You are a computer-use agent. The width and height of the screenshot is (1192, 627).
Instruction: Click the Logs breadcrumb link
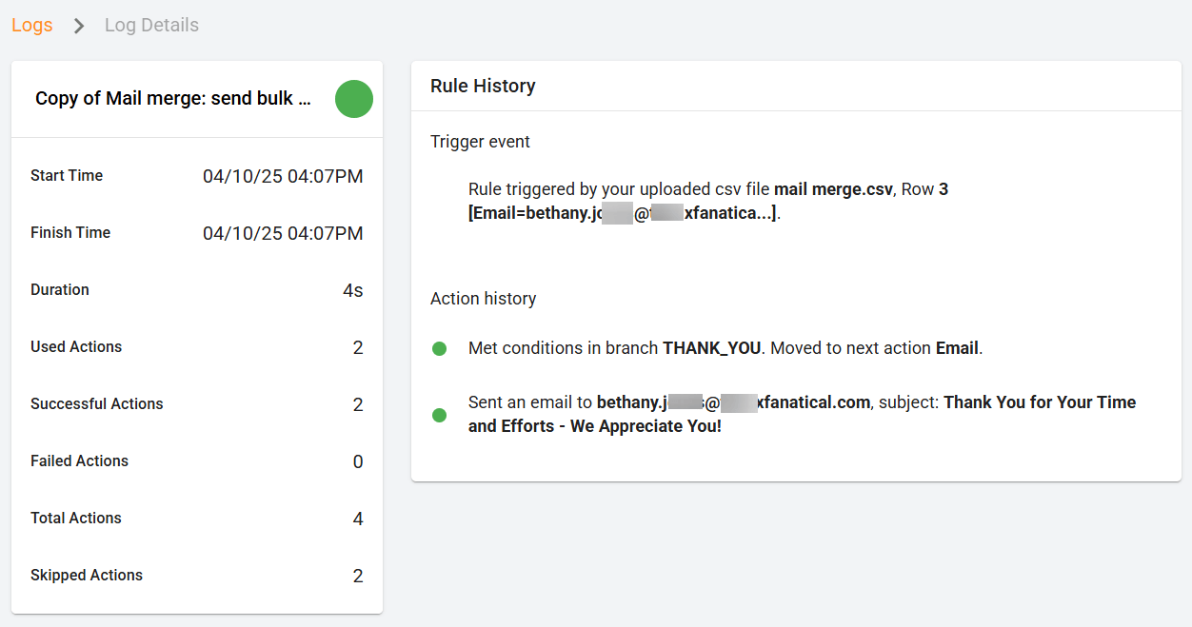point(31,25)
